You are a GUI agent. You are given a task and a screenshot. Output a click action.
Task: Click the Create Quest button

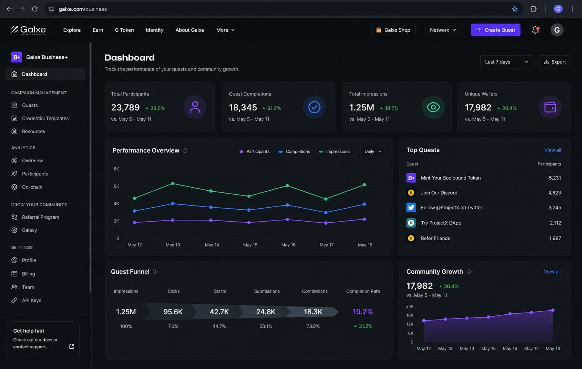tap(495, 30)
